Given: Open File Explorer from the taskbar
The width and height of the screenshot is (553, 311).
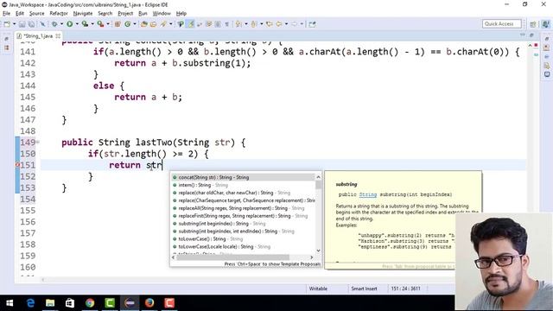Looking at the screenshot, I should click(x=50, y=303).
